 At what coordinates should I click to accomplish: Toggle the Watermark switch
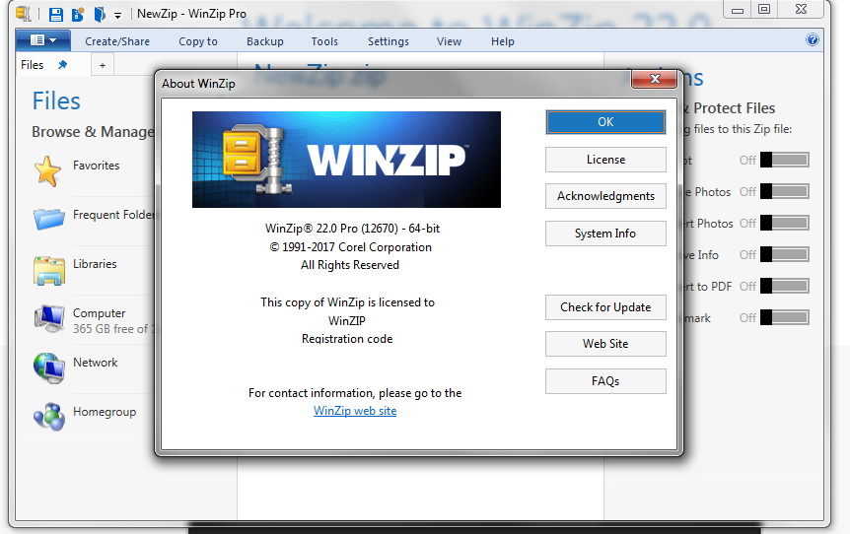coord(784,317)
